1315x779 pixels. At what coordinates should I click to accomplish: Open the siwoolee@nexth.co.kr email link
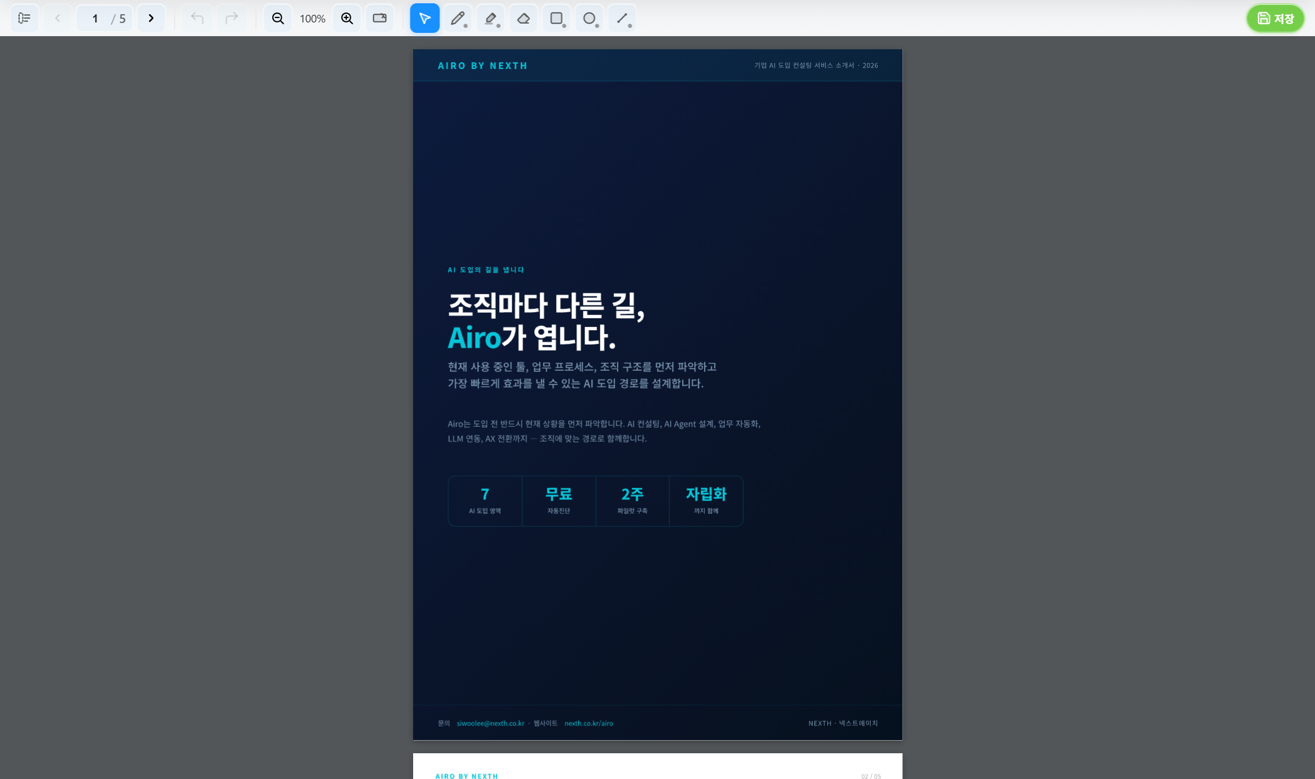tap(490, 723)
